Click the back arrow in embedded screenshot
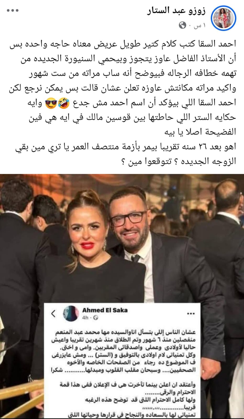The width and height of the screenshot is (244, 419). point(53,313)
